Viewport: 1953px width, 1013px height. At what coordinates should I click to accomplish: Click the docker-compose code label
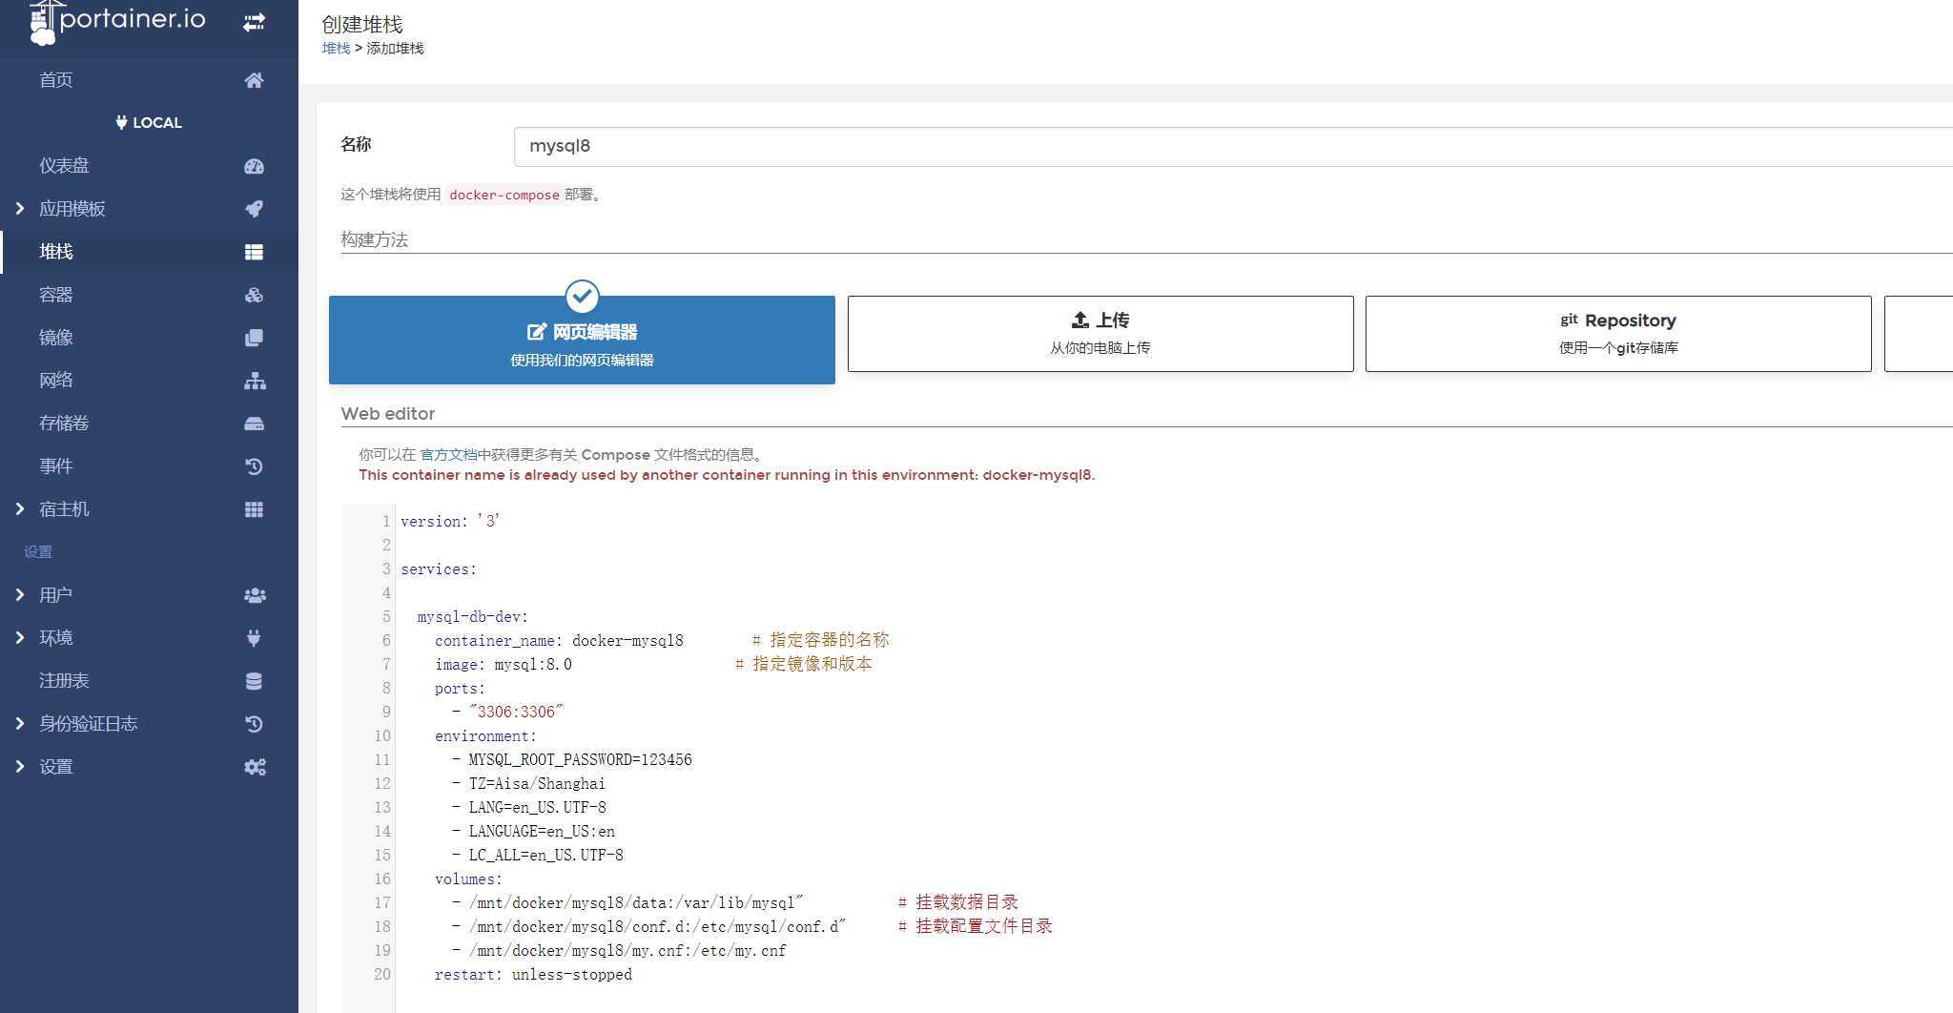(x=504, y=195)
